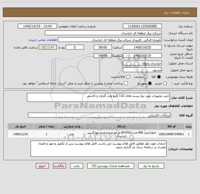Click the تاریخ نیاز column header

(x=21, y=126)
